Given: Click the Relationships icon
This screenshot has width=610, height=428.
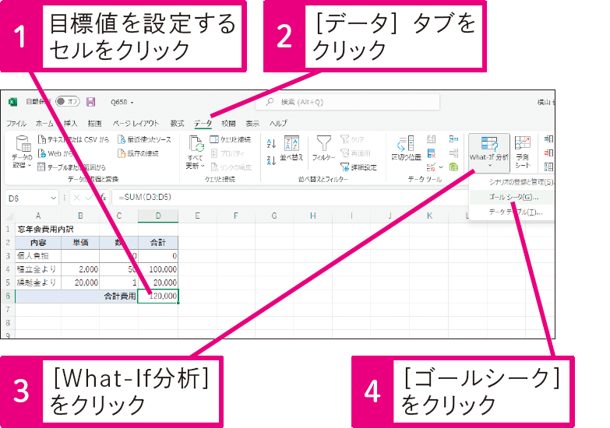Looking at the screenshot, I should 453,153.
